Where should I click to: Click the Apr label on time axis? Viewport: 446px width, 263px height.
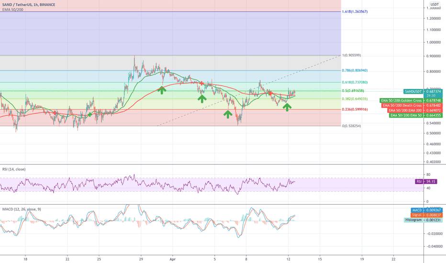172,259
